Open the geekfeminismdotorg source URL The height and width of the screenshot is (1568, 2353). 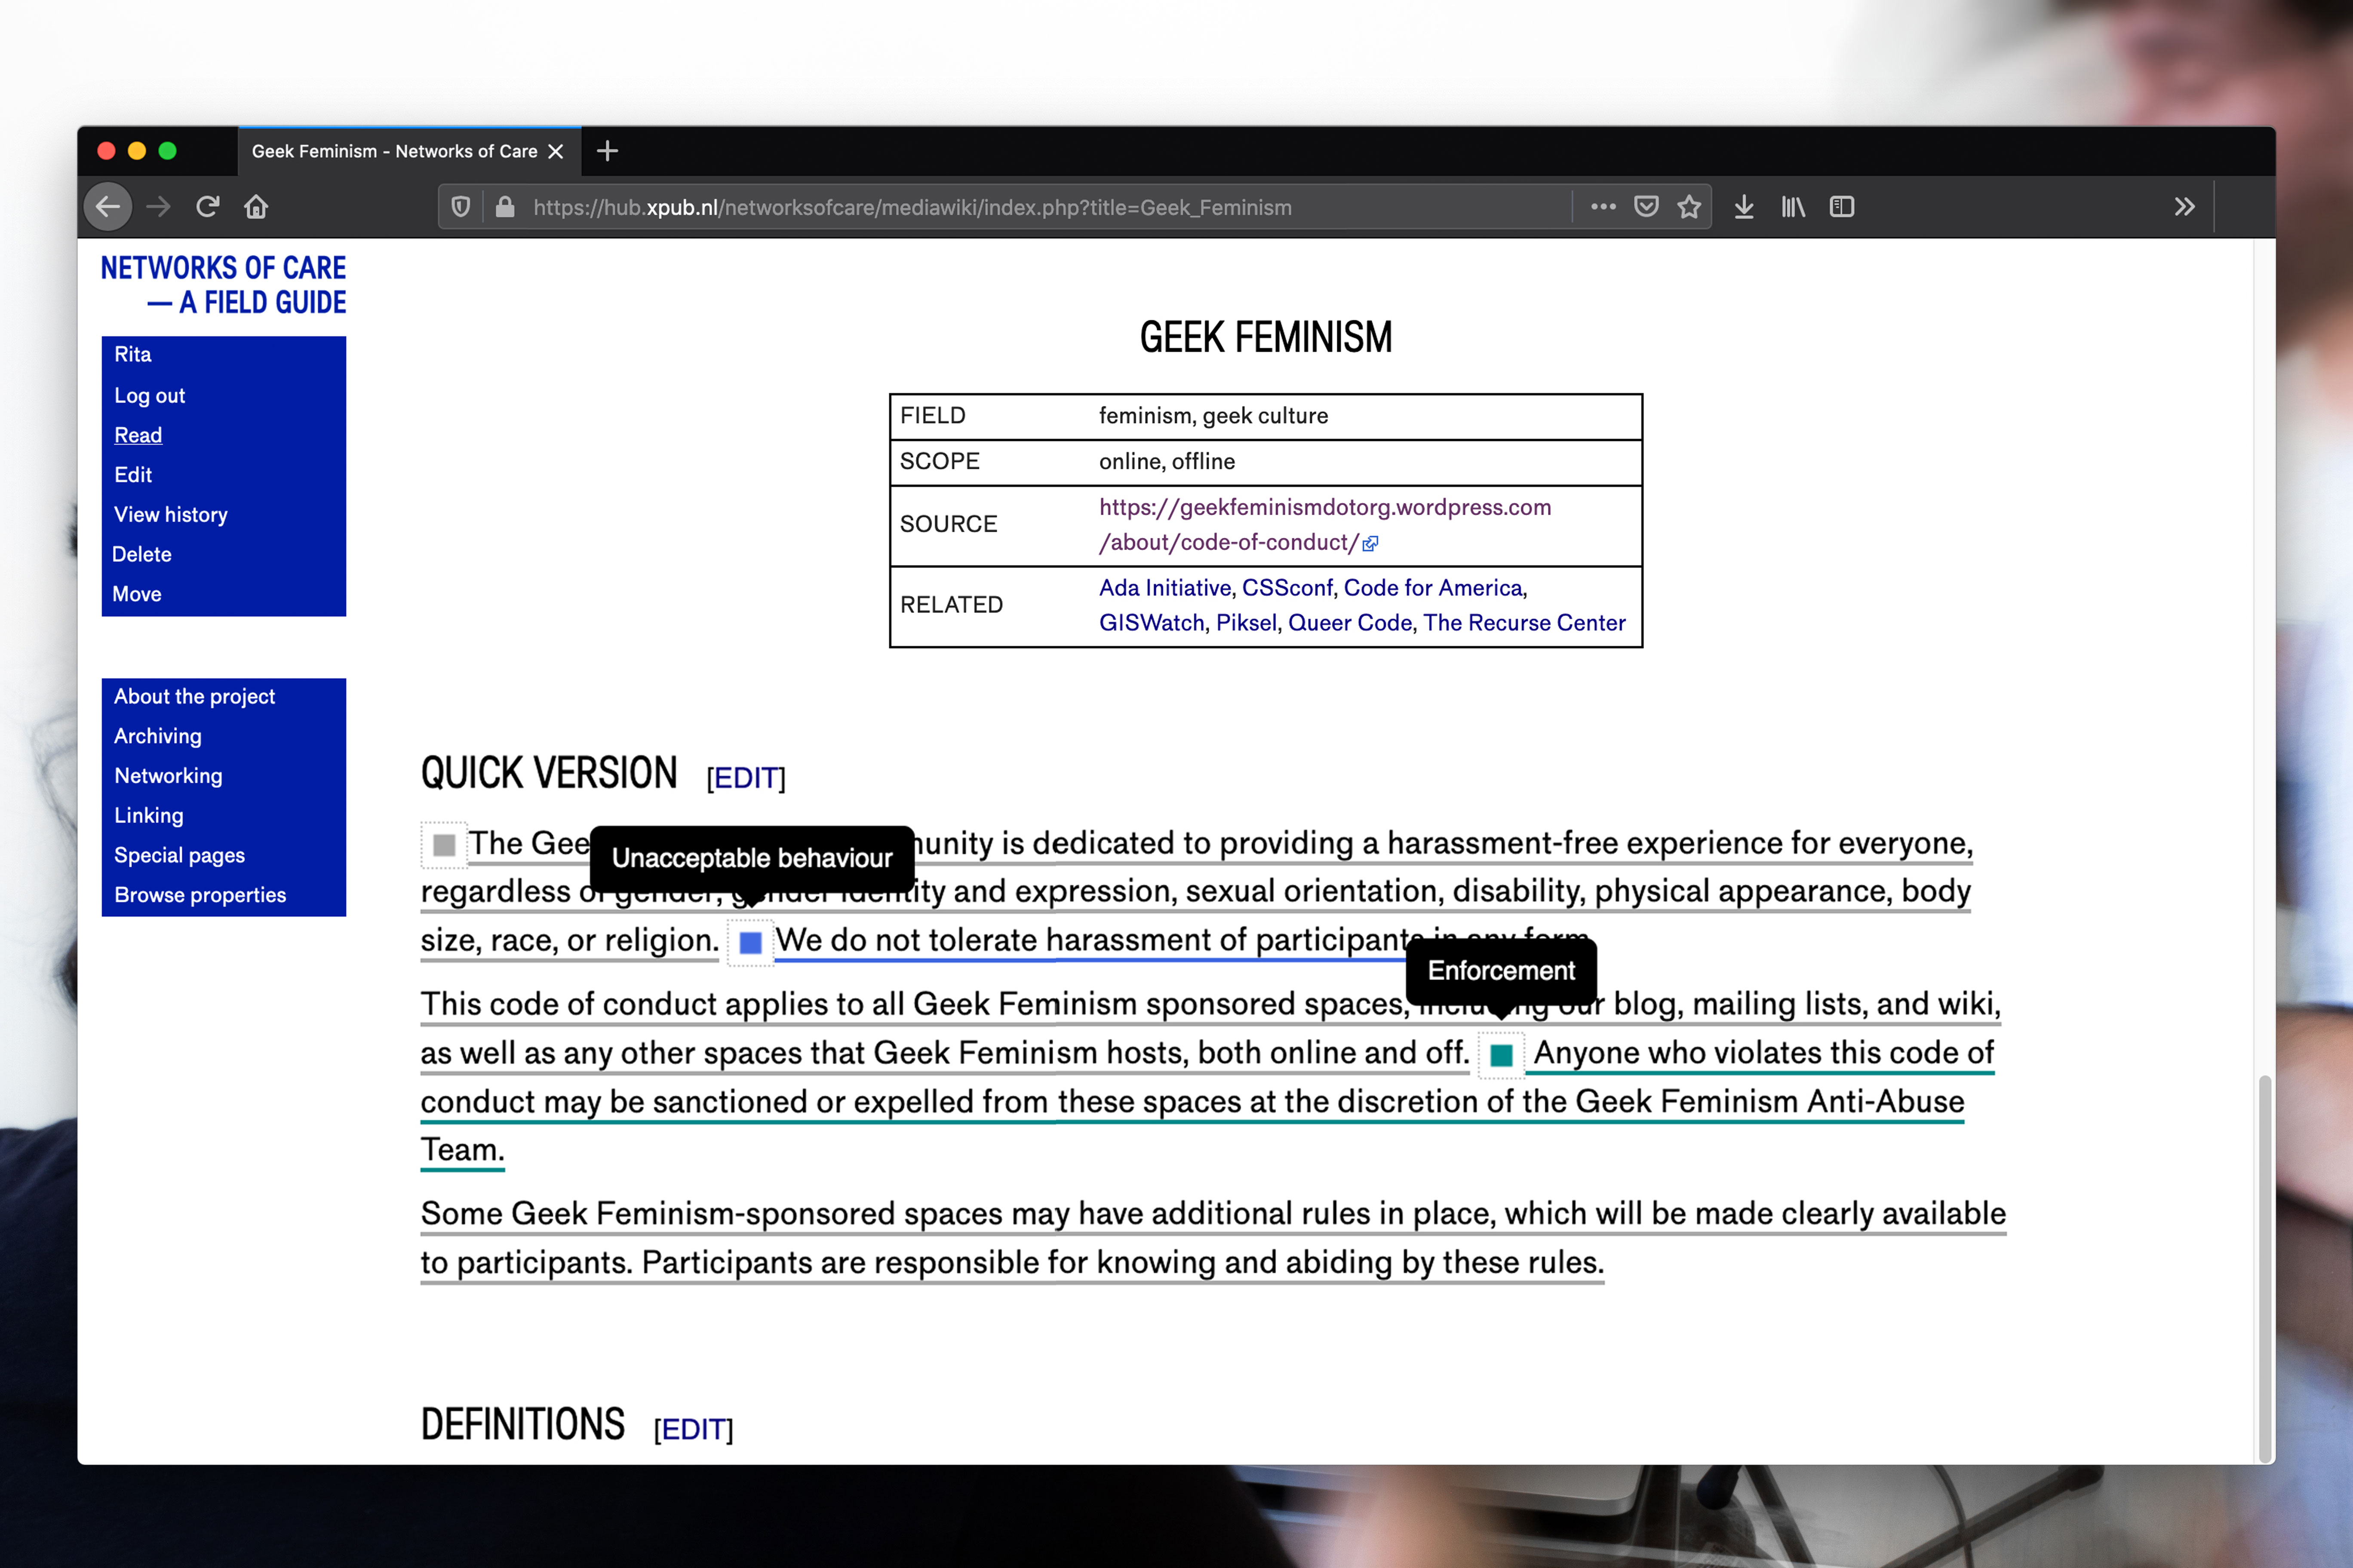pyautogui.click(x=1324, y=524)
